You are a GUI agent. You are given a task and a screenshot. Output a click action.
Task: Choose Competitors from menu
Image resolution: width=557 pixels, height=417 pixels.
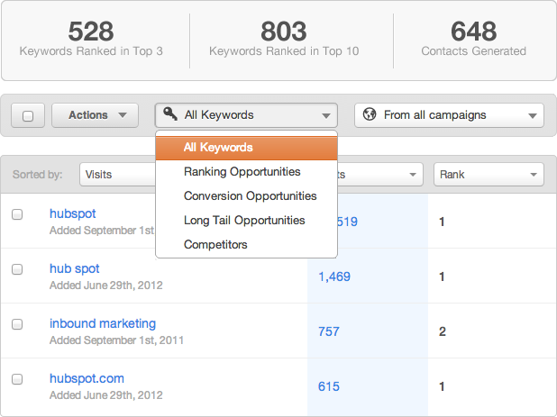pyautogui.click(x=246, y=244)
